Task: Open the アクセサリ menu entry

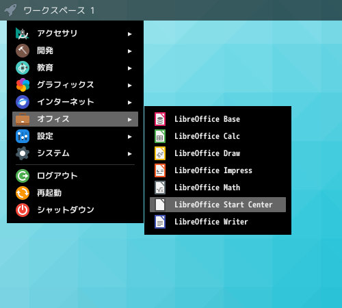Action: click(x=75, y=34)
